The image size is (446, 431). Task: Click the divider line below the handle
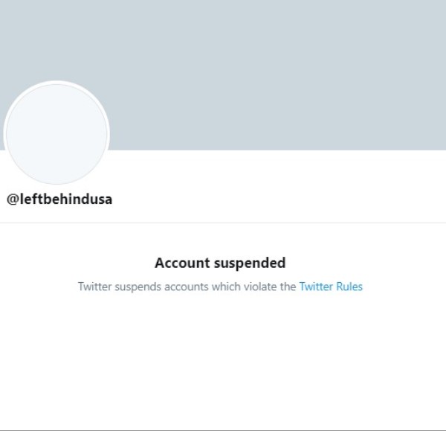[x=223, y=223]
